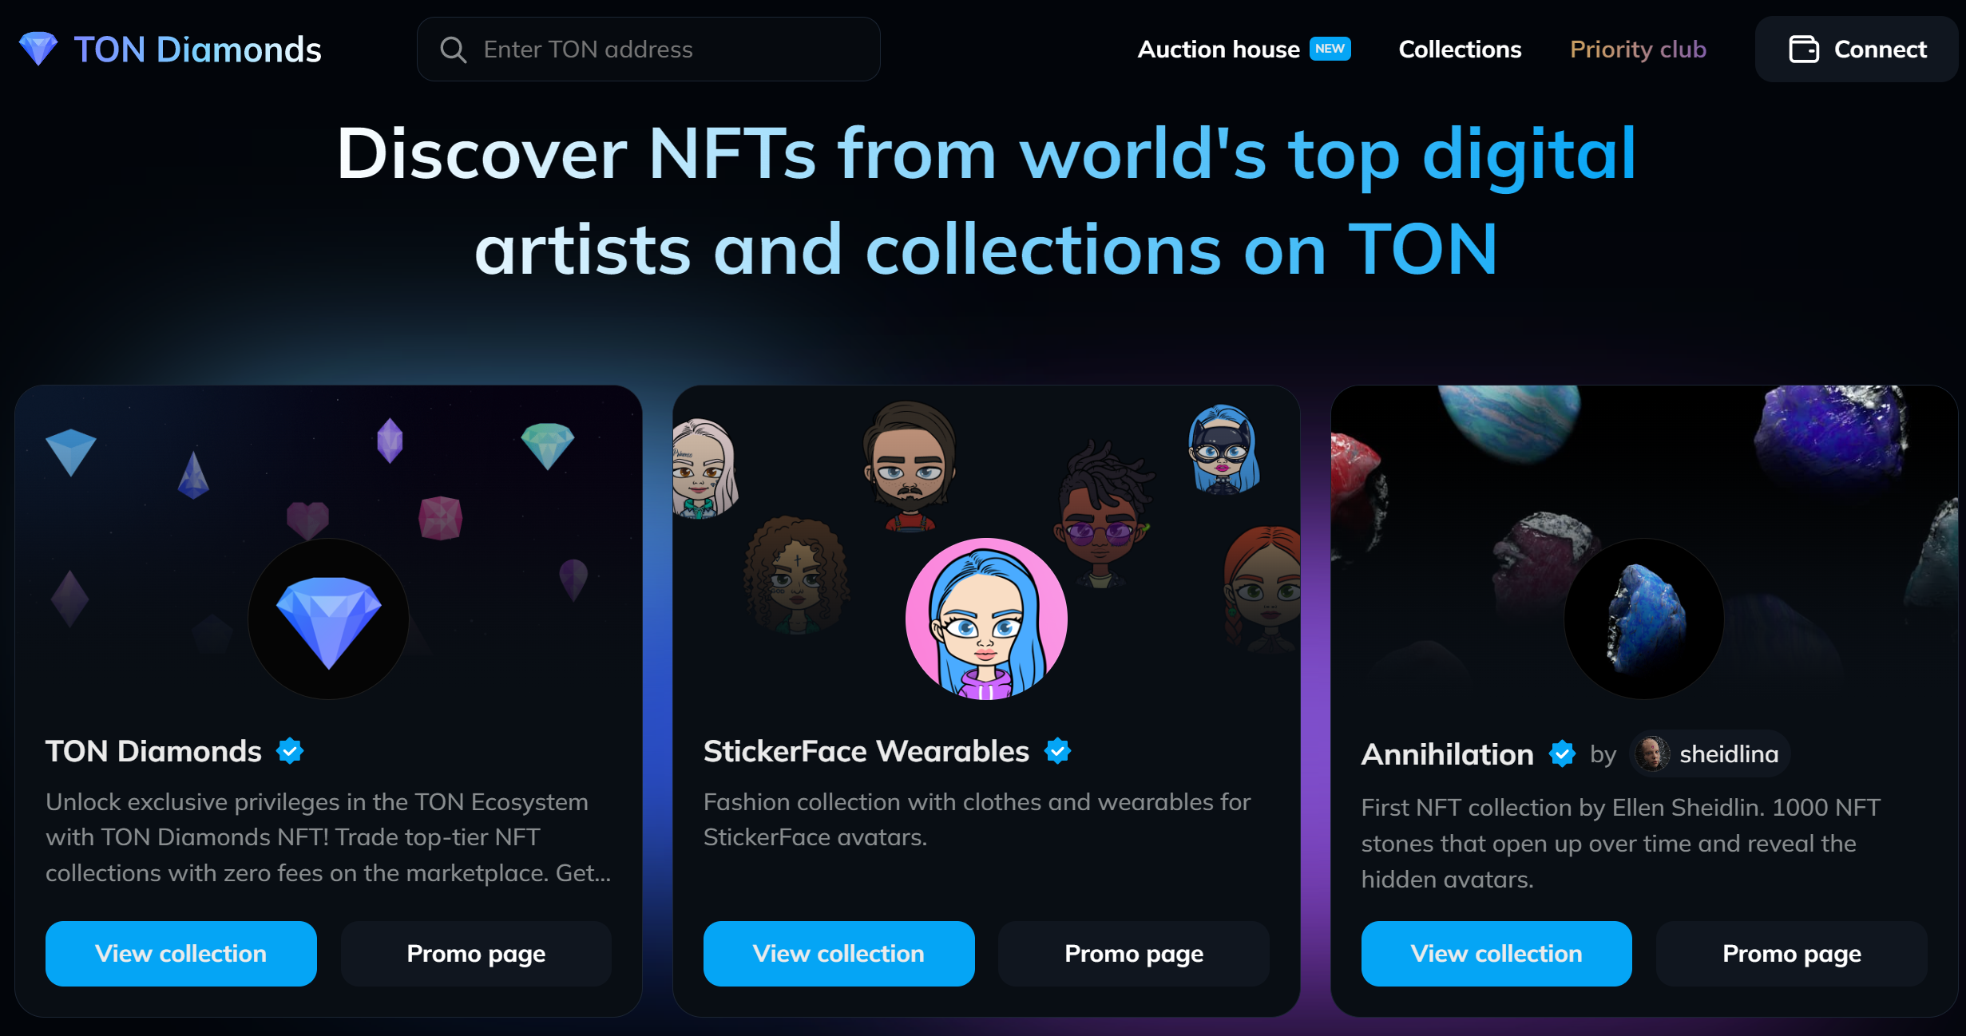Focus the Enter TON address search field
Screen dimensions: 1966x1036
[648, 49]
